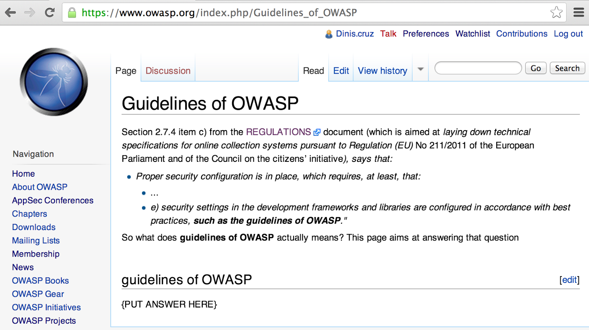This screenshot has width=589, height=330.
Task: Edit the guidelines of OWASP section
Action: (x=569, y=280)
